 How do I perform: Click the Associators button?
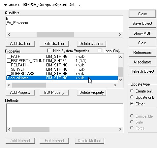click(142, 62)
